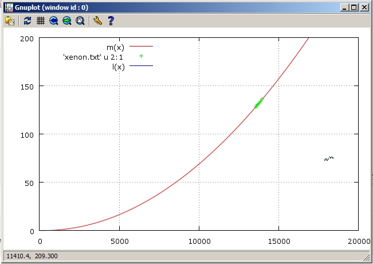Replot the graph with the refresh icon
The height and width of the screenshot is (264, 373).
[28, 21]
